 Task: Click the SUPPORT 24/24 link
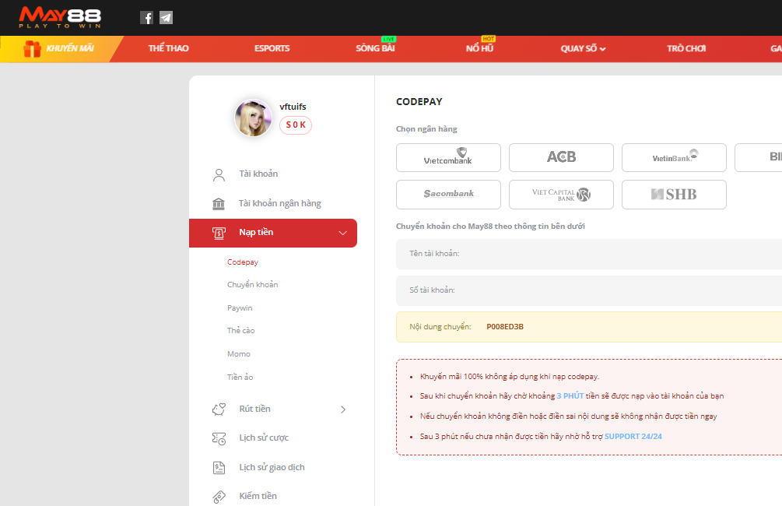(x=633, y=436)
